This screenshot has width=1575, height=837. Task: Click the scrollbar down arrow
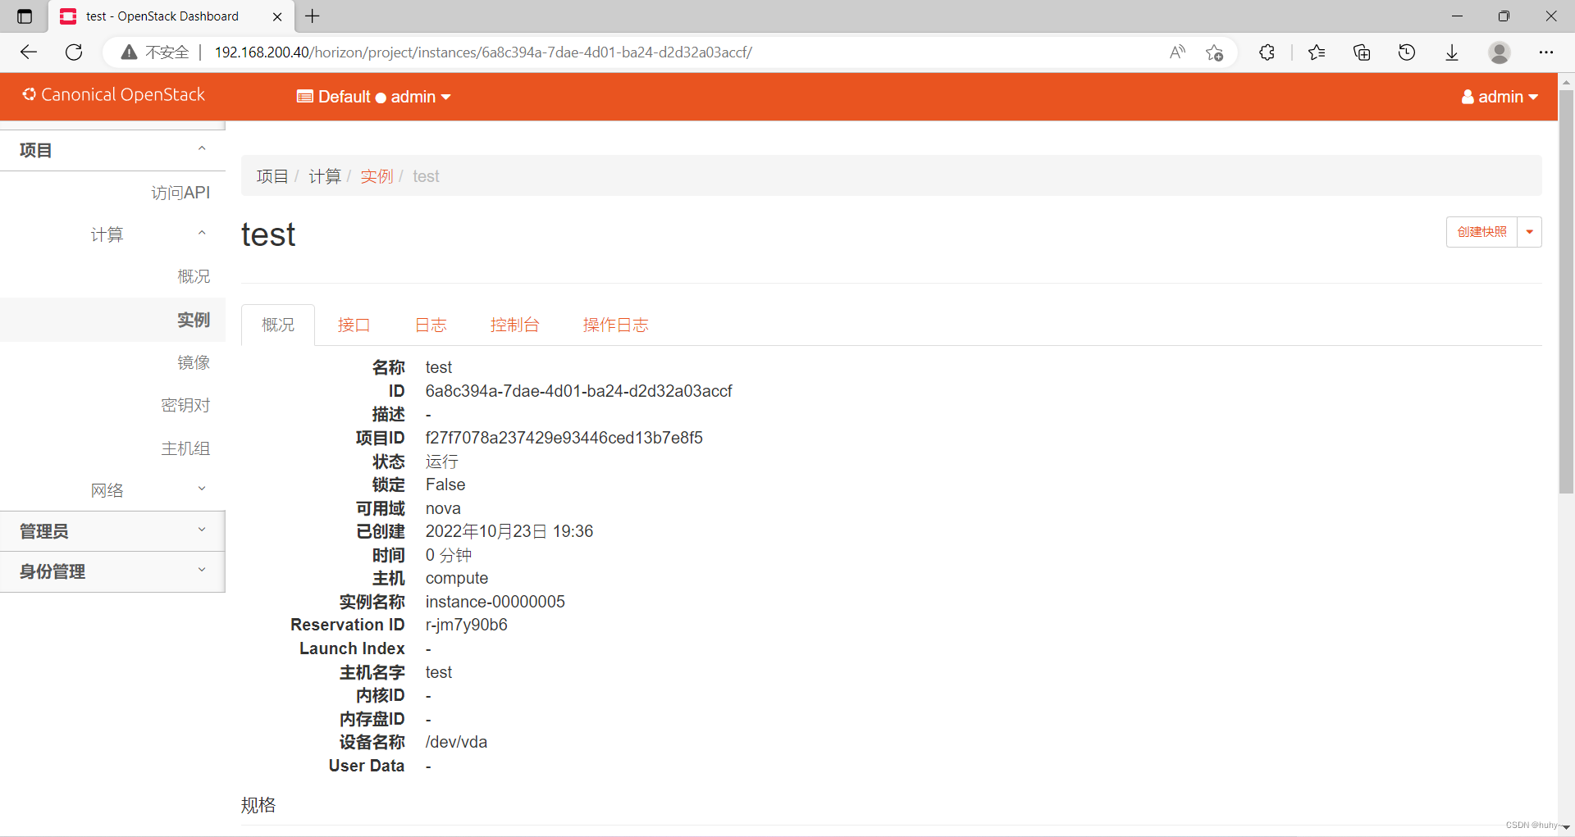point(1566,827)
